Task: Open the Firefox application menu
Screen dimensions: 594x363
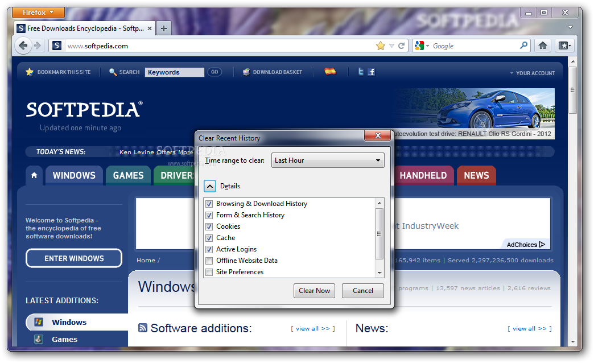Action: [x=38, y=13]
